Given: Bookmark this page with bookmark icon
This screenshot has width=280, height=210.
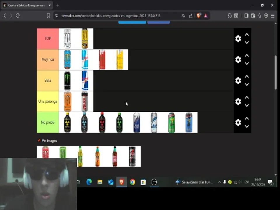Looking at the screenshot, I should (x=48, y=16).
